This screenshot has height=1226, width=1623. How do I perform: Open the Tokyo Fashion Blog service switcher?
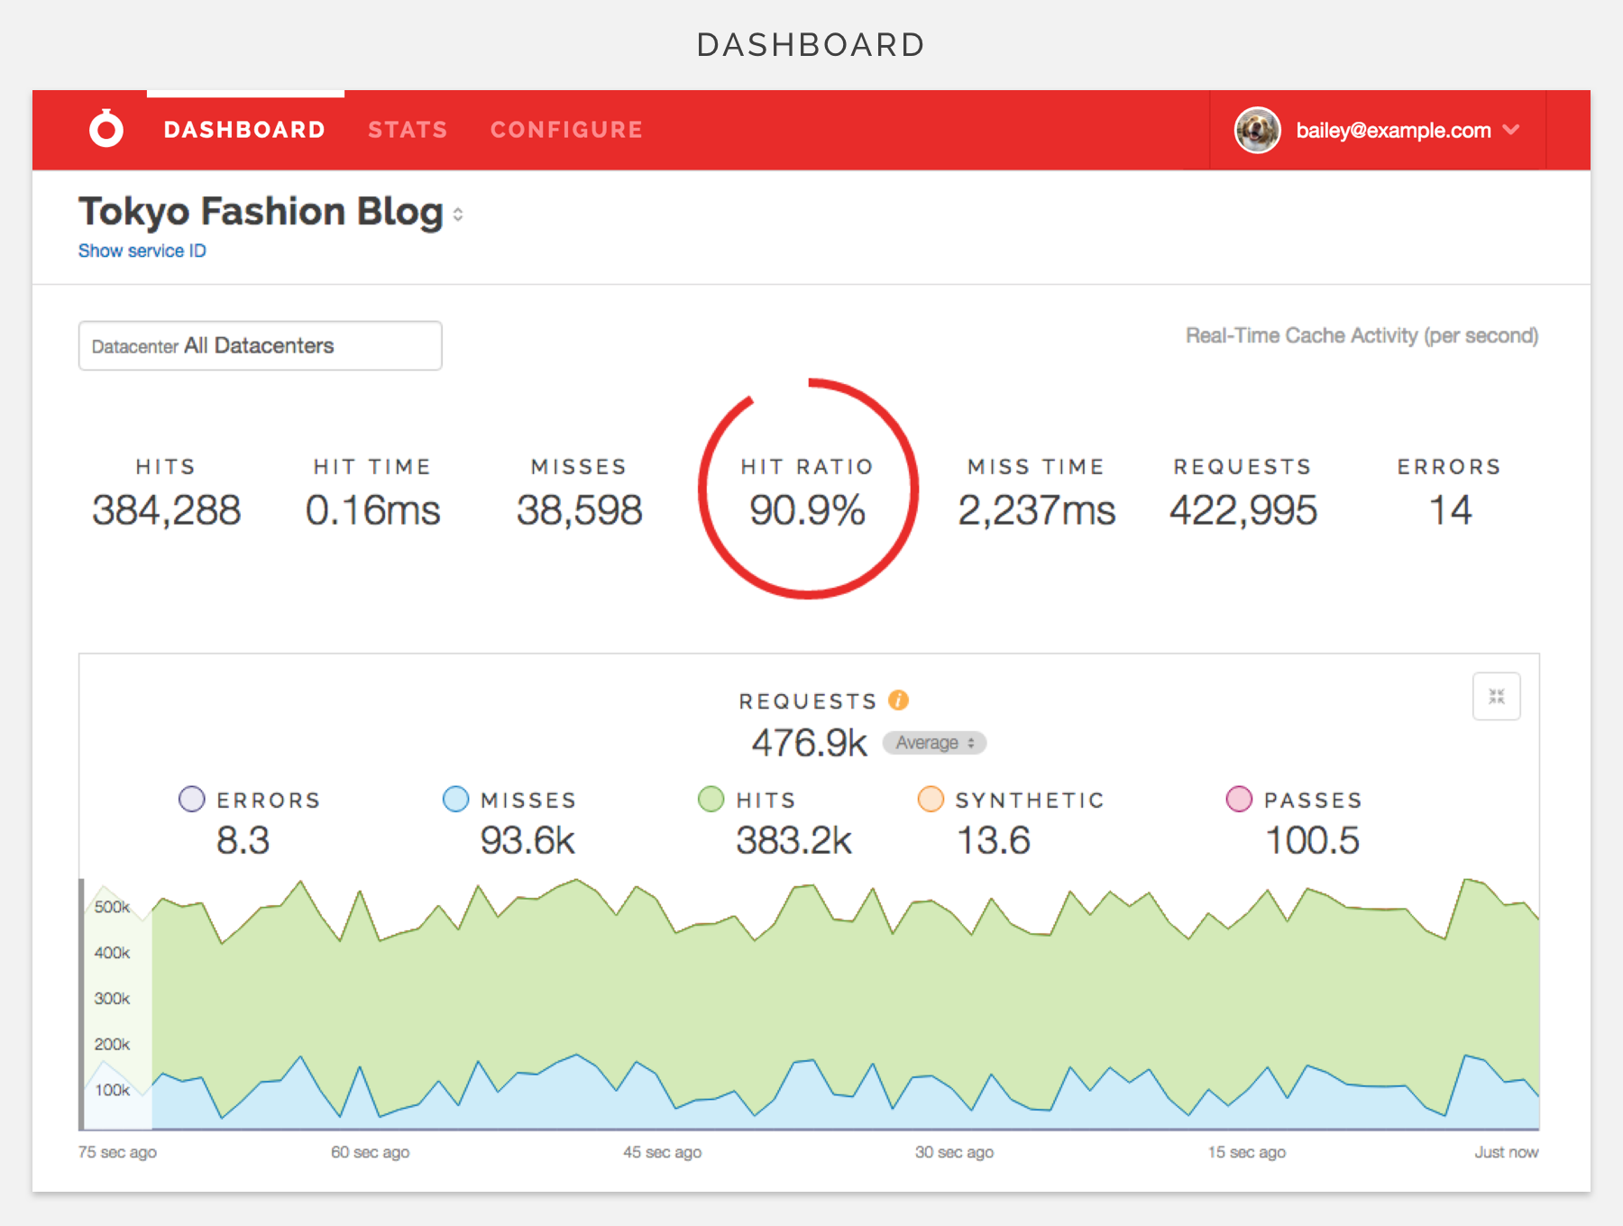[458, 215]
